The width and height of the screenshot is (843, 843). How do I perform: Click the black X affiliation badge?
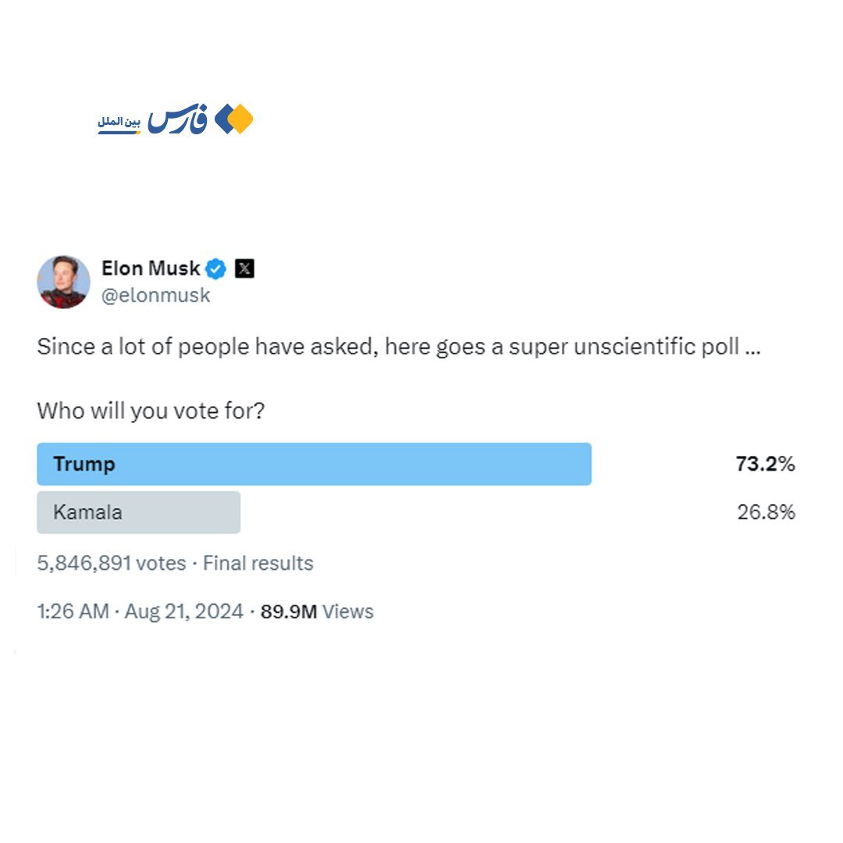click(244, 269)
